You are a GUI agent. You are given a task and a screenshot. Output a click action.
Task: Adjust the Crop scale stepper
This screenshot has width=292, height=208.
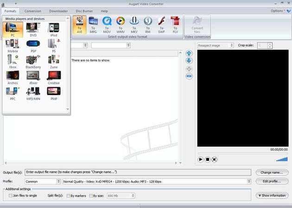270,45
